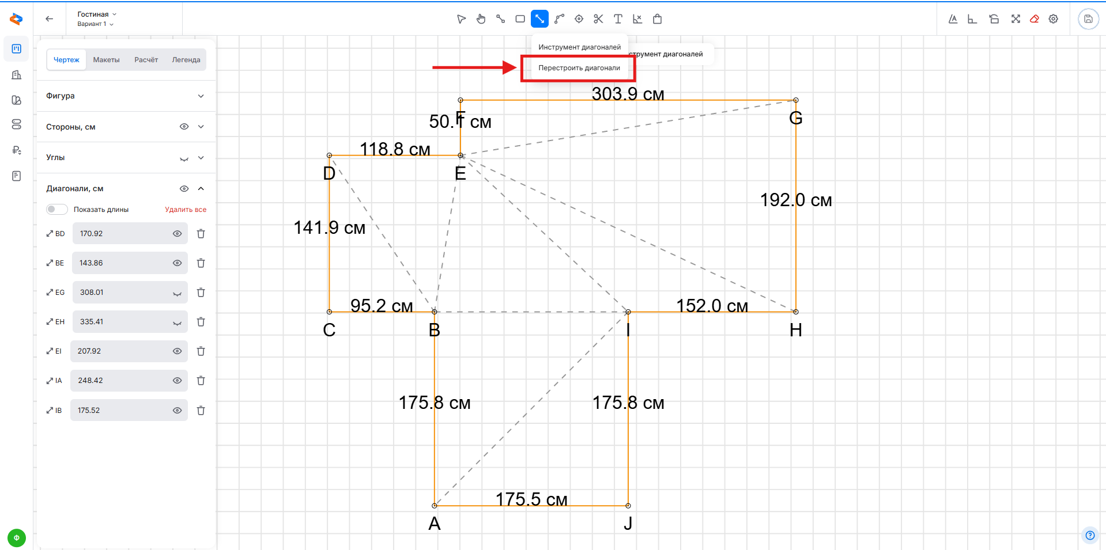This screenshot has width=1106, height=550.
Task: Select the scissors cut tool
Action: (598, 19)
